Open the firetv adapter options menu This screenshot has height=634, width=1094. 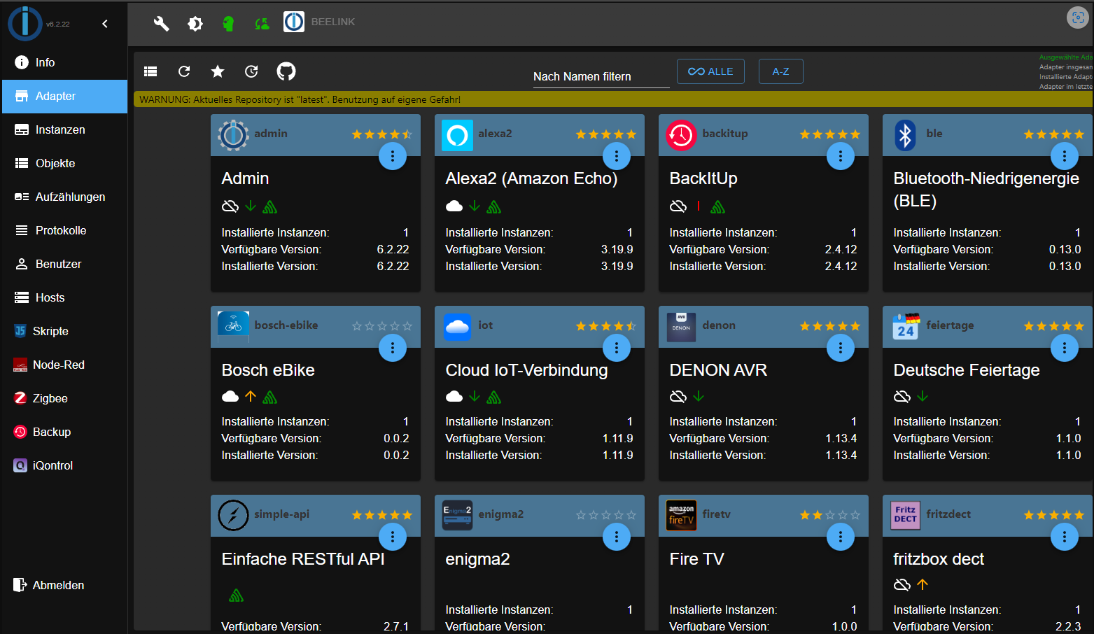coord(841,536)
